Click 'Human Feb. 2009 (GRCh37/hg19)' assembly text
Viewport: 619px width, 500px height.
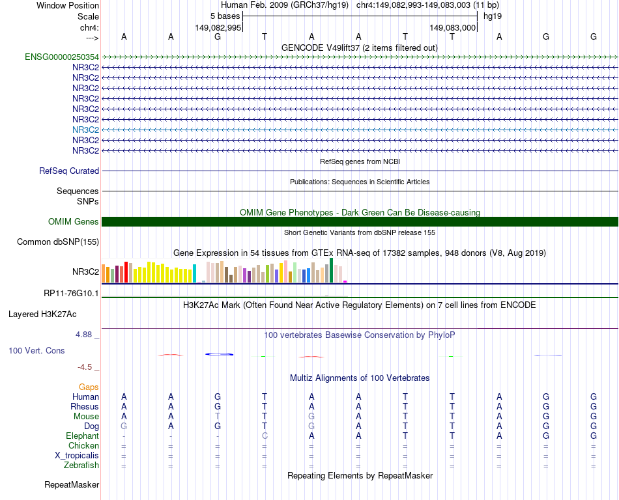285,5
